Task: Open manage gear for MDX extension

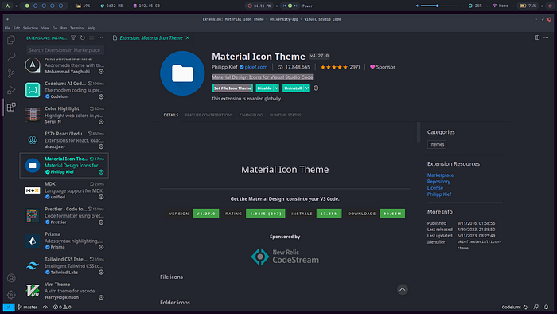Action: (x=101, y=197)
